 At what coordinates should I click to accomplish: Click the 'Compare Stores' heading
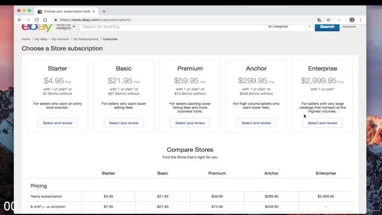point(190,150)
